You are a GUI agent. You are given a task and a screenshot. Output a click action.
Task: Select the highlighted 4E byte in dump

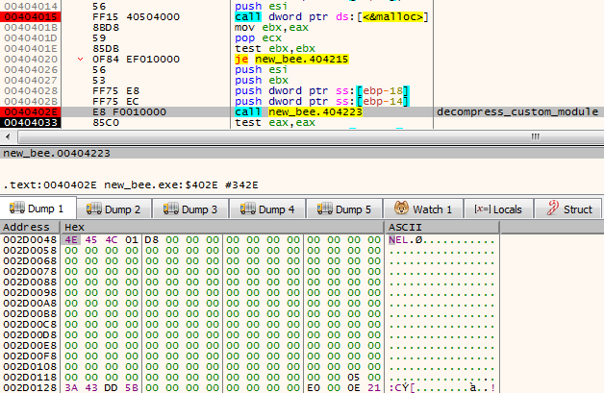71,238
